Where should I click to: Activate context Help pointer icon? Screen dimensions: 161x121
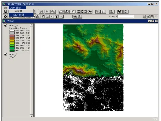(120, 12)
